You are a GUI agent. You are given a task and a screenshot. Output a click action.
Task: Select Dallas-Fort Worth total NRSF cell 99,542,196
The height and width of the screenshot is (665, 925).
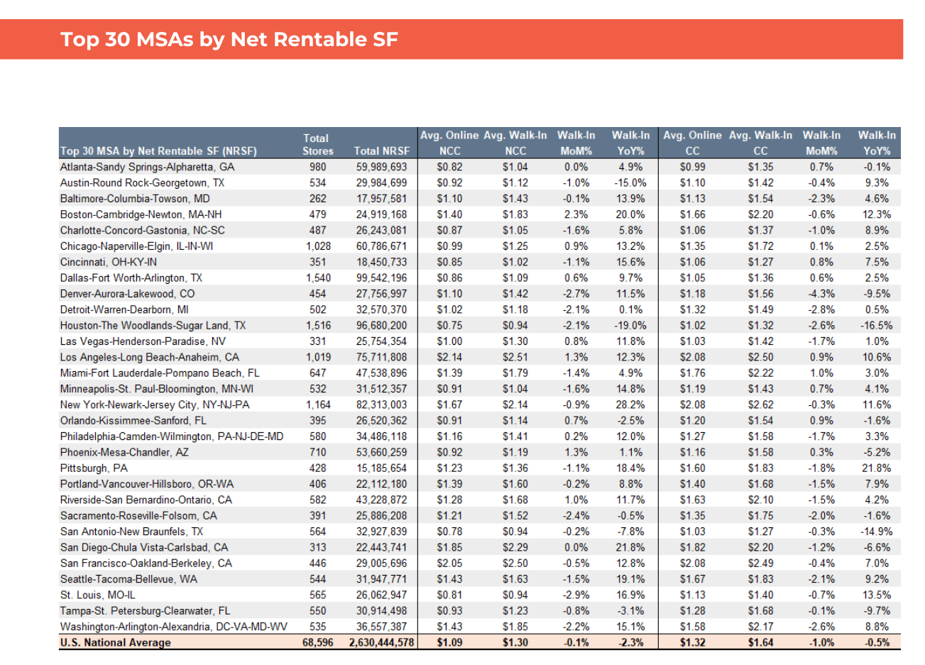click(x=381, y=277)
